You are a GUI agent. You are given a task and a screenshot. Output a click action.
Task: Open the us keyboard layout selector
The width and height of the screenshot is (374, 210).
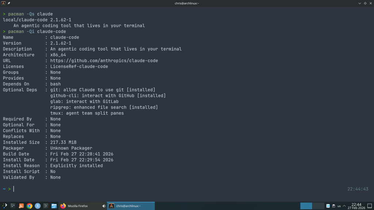pos(339,206)
